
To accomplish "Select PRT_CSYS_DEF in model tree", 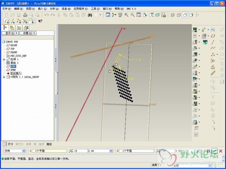I will pos(18,56).
